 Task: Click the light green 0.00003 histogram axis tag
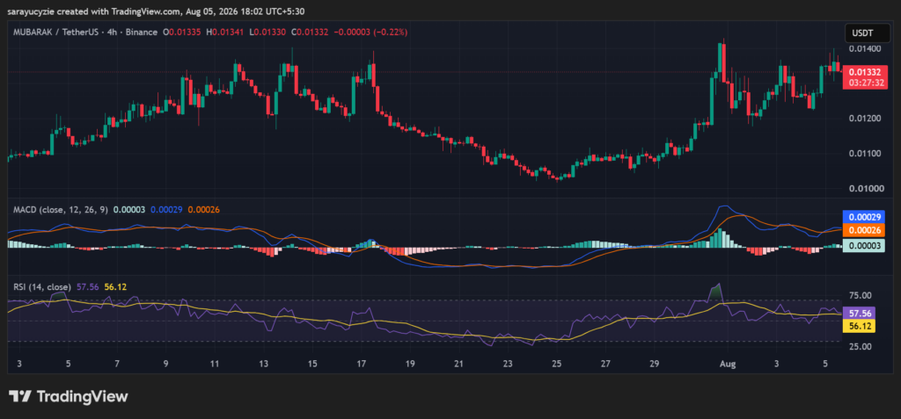[863, 246]
